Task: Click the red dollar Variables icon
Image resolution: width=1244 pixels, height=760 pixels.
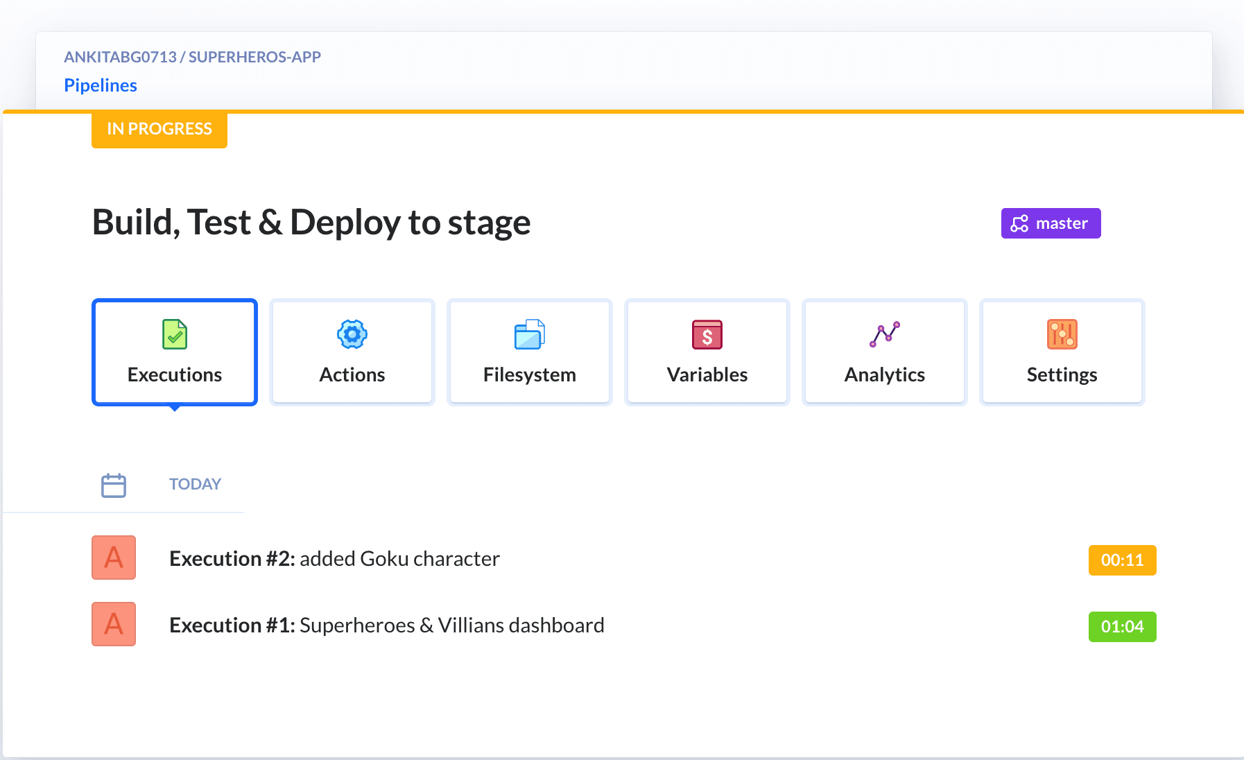Action: (707, 334)
